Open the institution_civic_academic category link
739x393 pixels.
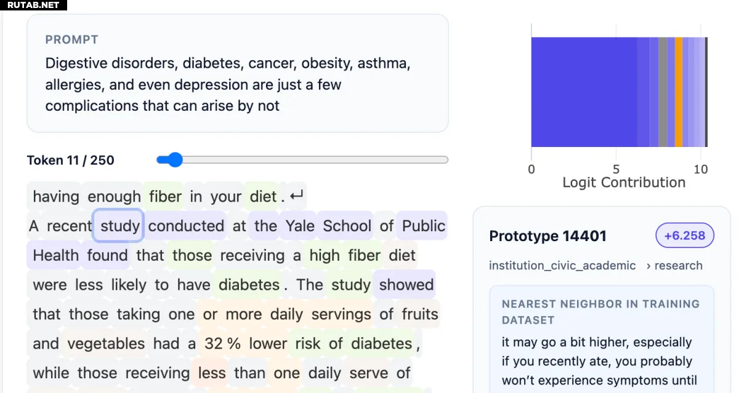[x=562, y=266]
